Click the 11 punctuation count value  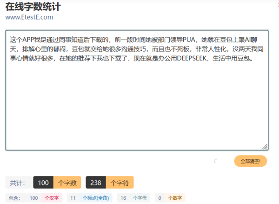pyautogui.click(x=73, y=198)
